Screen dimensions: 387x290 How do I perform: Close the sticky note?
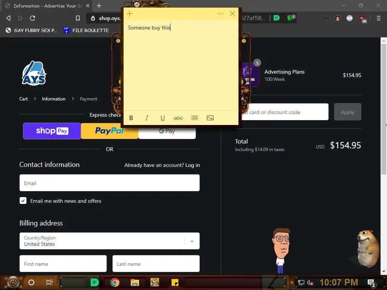[x=232, y=14]
